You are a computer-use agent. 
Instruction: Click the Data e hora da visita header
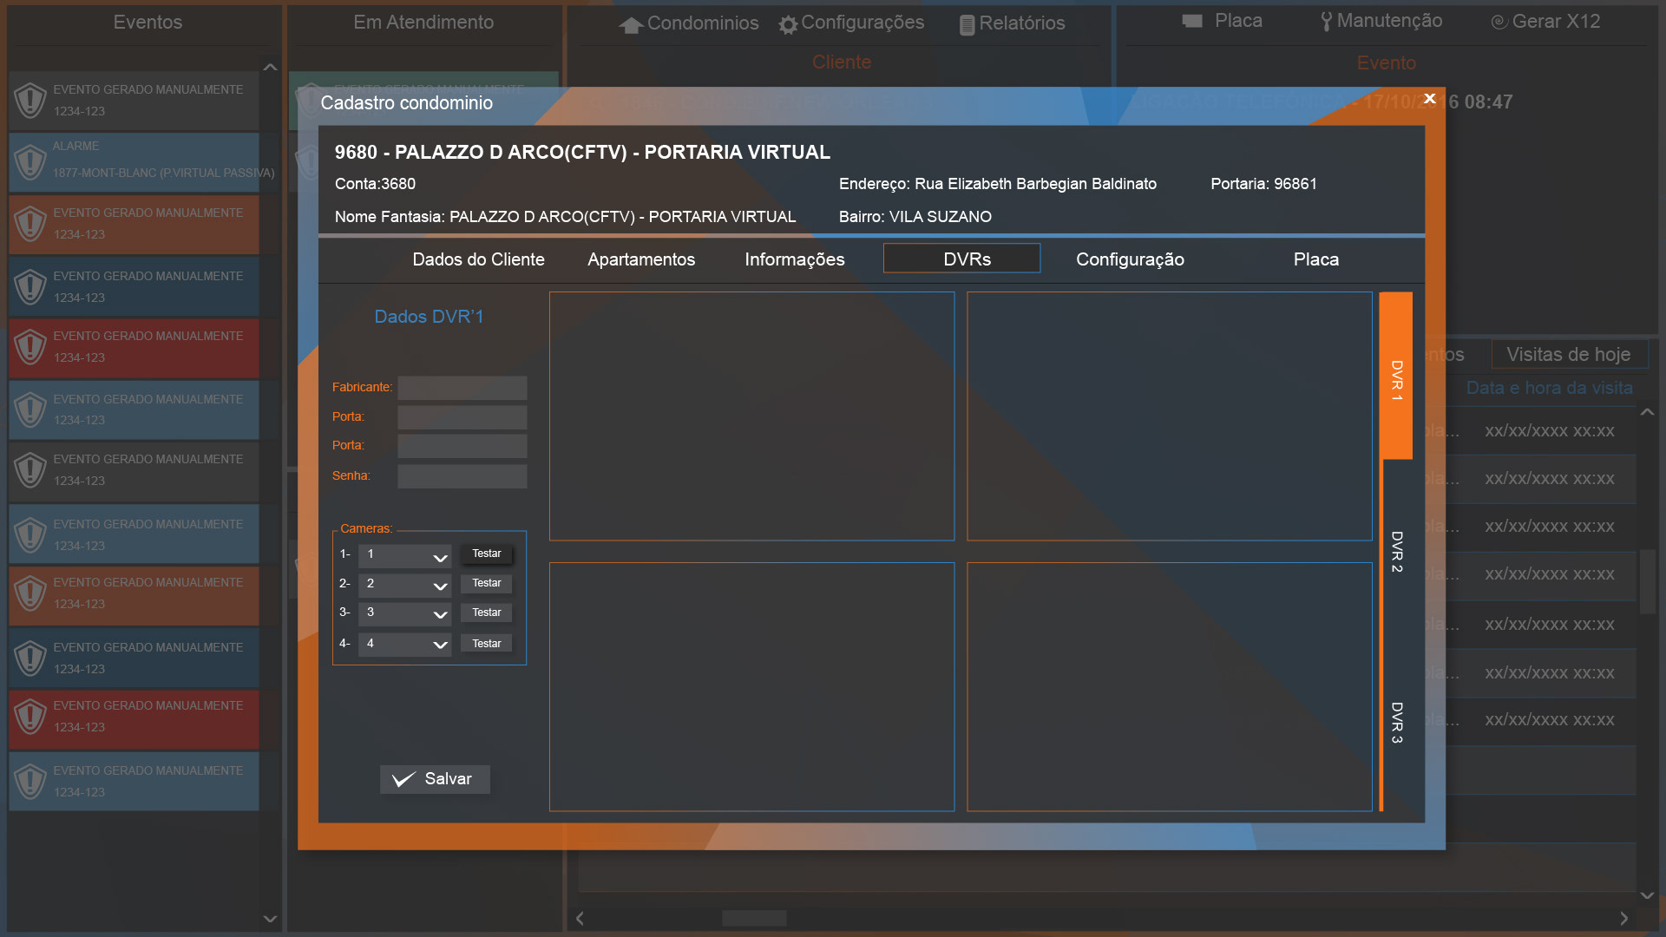tap(1550, 388)
